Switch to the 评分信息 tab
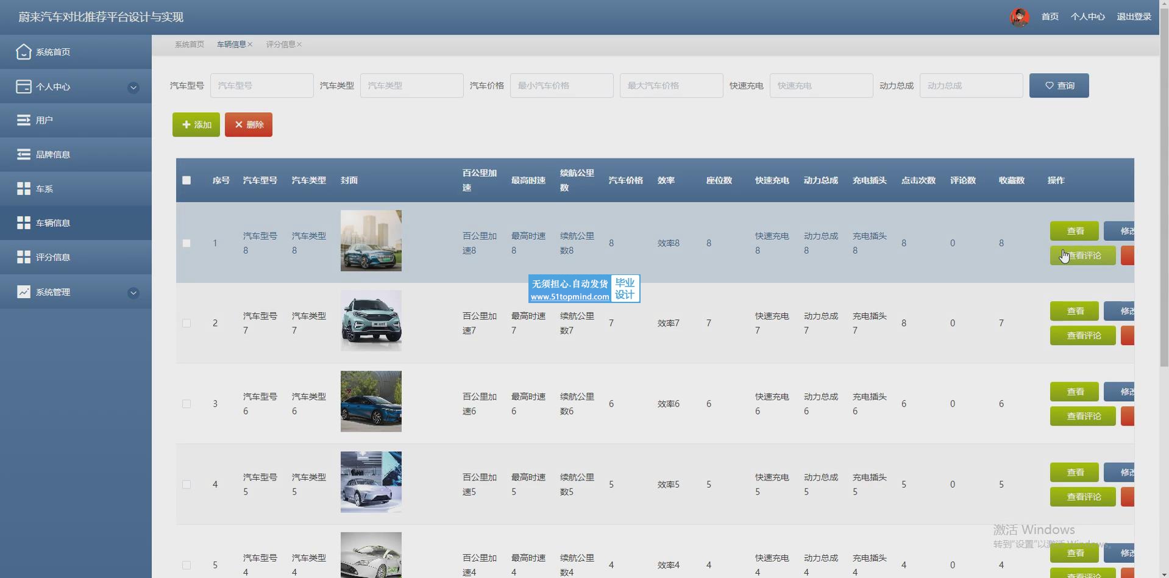The width and height of the screenshot is (1169, 578). 280,45
